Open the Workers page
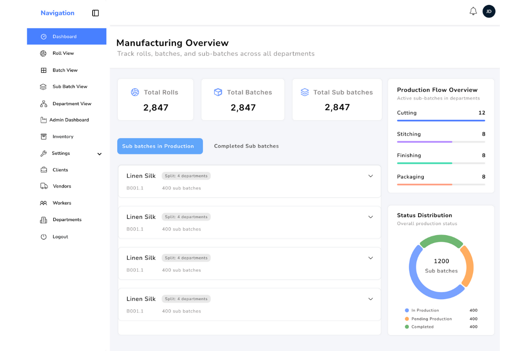 point(61,203)
